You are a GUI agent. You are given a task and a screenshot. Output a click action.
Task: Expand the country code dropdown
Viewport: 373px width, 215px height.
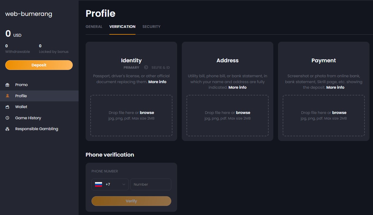124,184
